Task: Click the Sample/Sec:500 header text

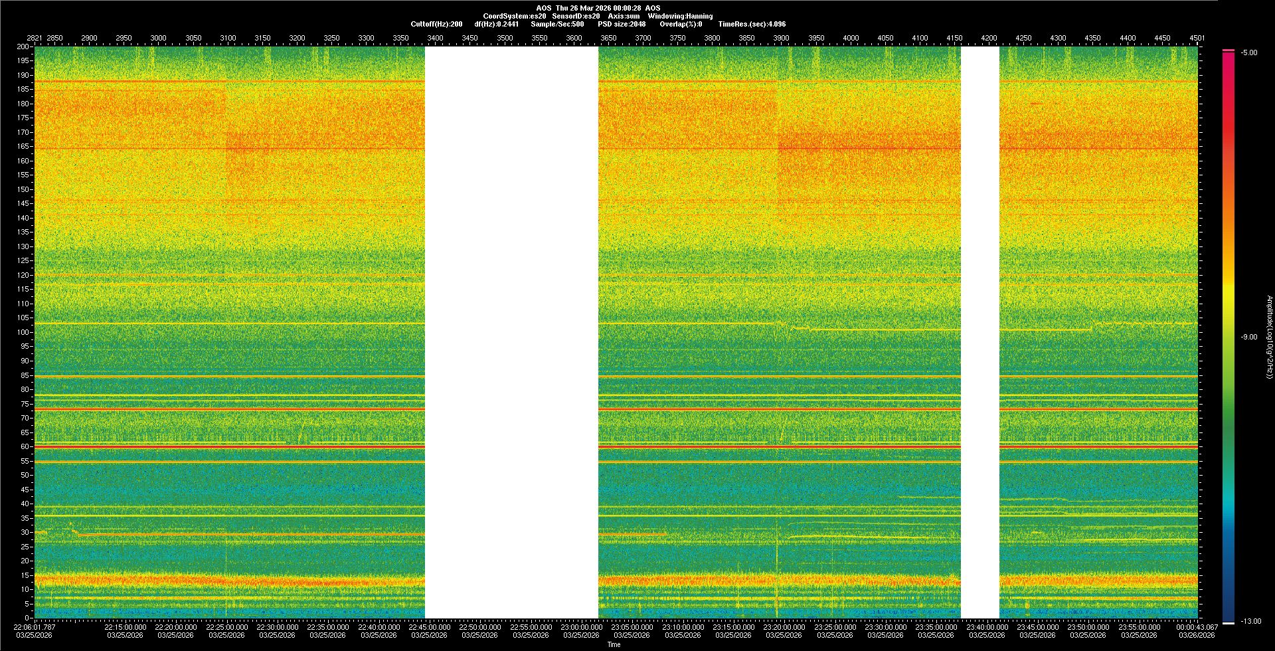Action: coord(557,24)
